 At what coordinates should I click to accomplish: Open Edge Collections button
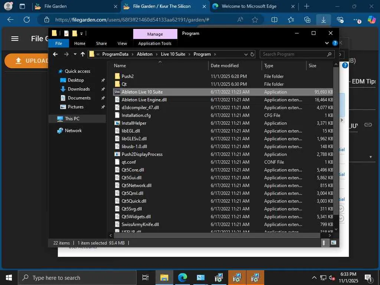[307, 20]
